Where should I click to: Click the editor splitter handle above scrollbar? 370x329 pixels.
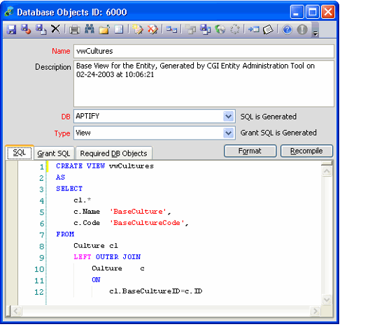[x=327, y=163]
